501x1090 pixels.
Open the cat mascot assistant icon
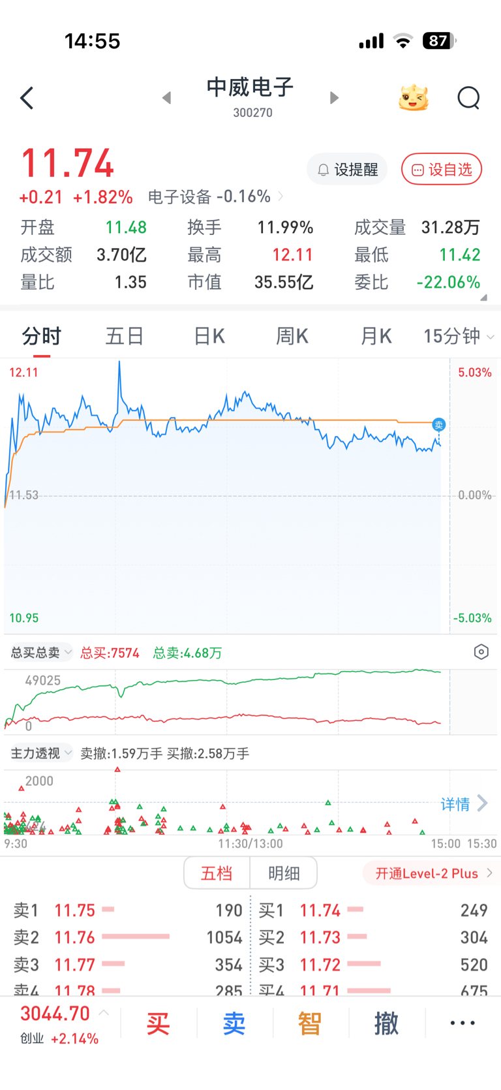point(414,98)
